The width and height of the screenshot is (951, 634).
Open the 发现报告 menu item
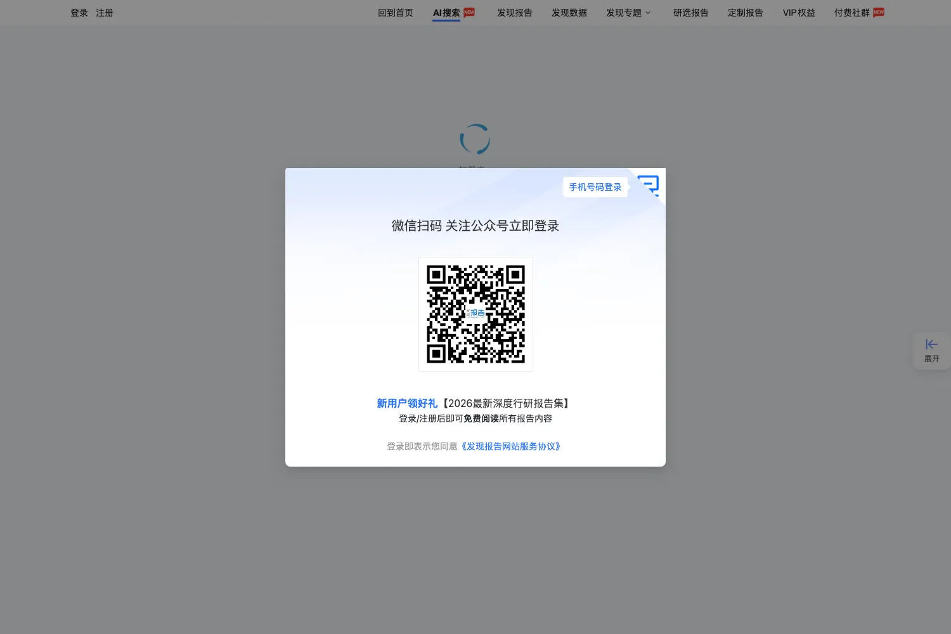click(x=515, y=13)
